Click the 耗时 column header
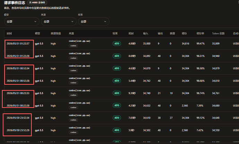The width and height of the screenshot is (239, 144). click(x=131, y=33)
